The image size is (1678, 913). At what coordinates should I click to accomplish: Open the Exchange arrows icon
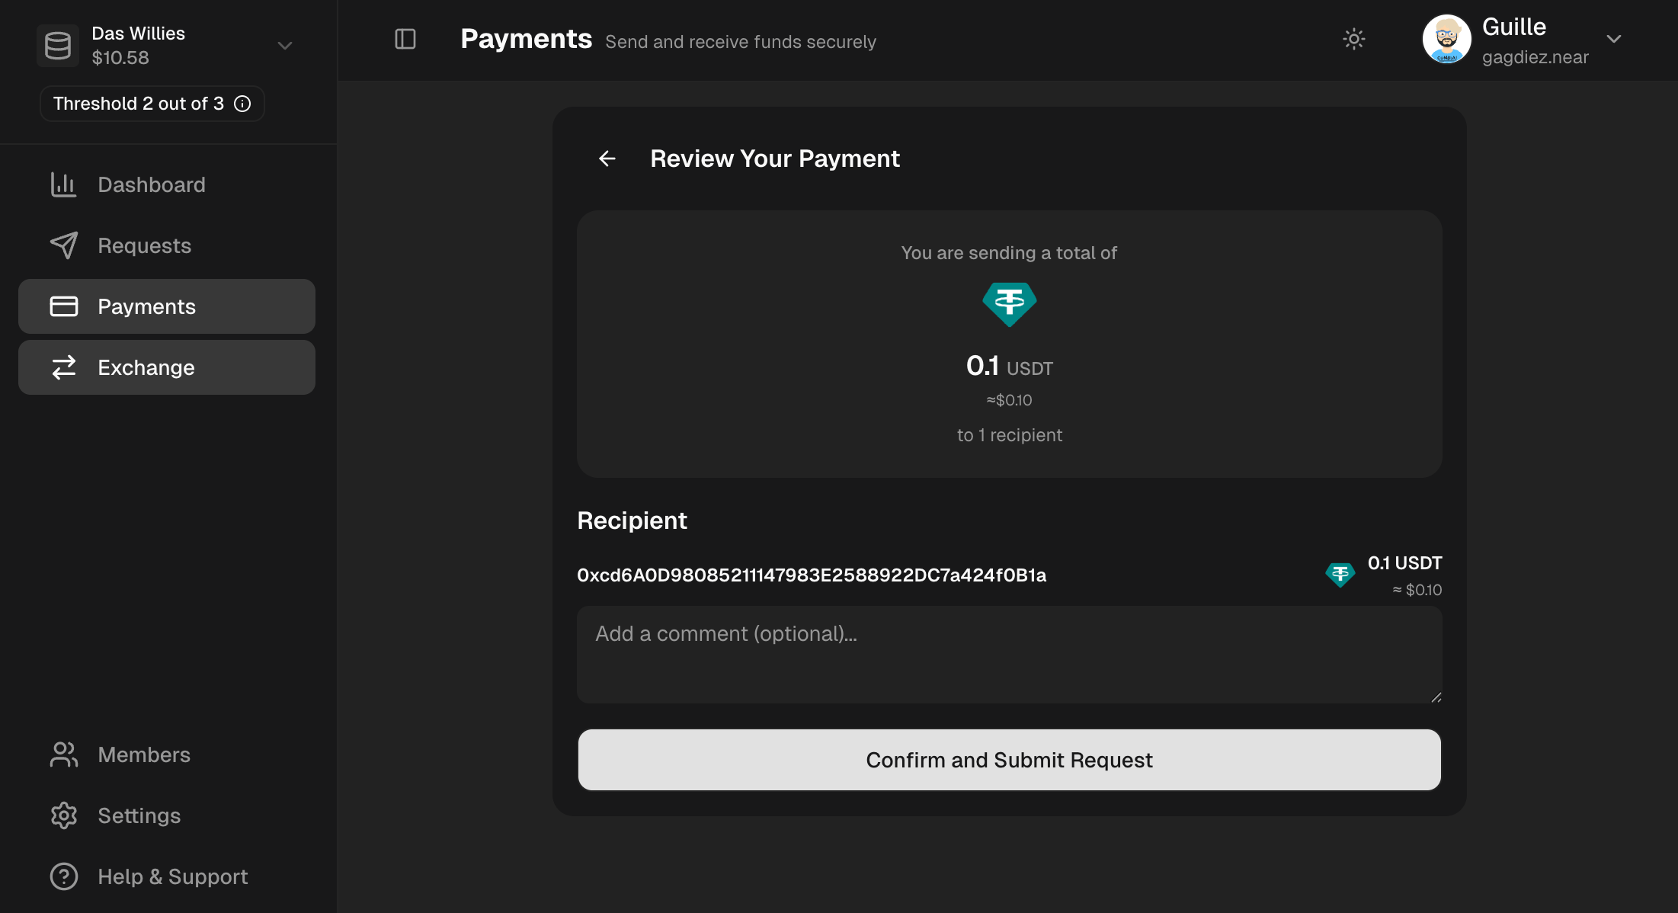tap(64, 367)
